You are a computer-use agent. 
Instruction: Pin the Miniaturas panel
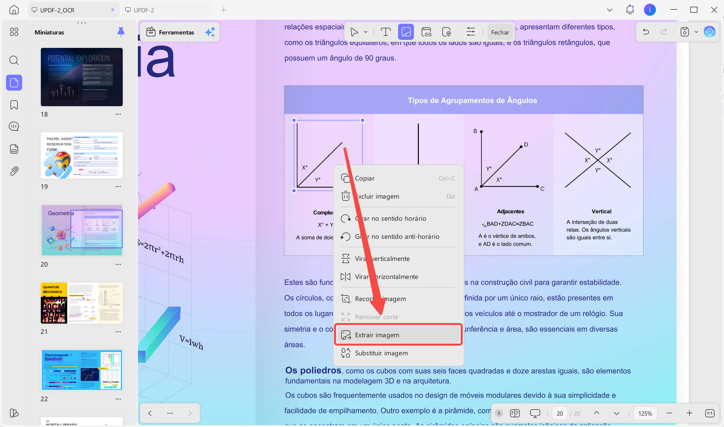point(121,32)
